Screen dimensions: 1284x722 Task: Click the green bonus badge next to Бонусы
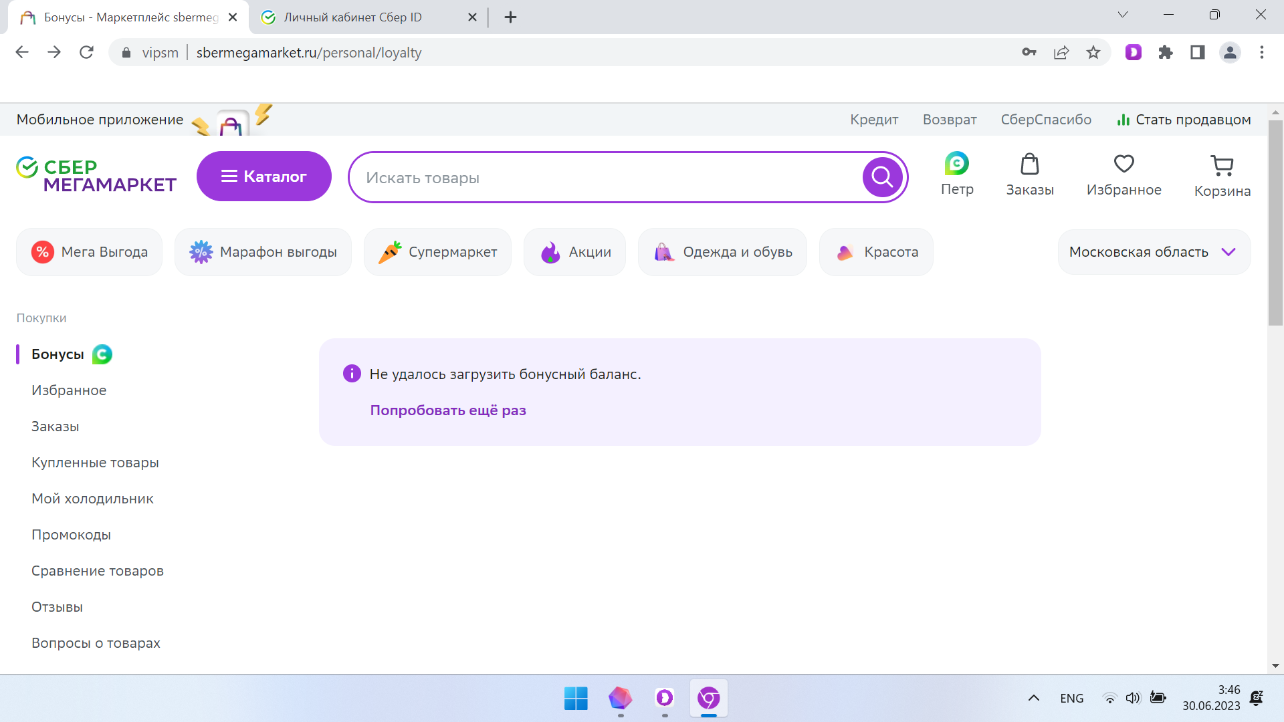pos(102,354)
